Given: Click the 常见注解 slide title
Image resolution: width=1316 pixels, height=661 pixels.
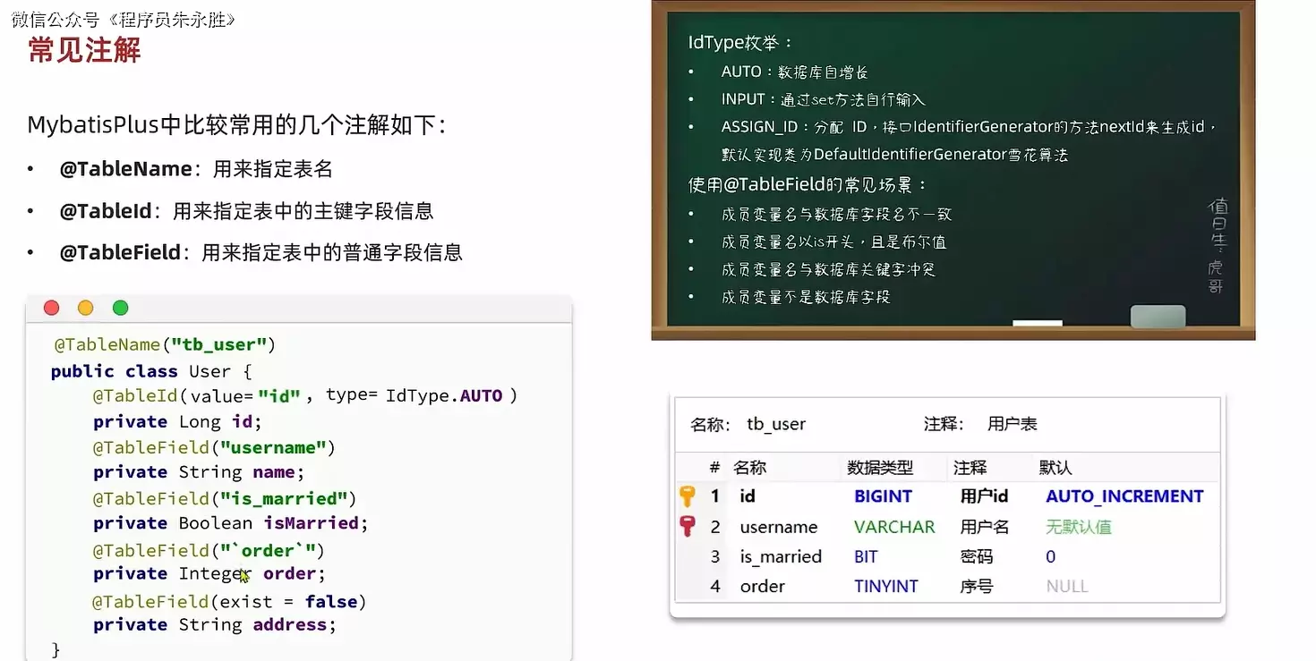Looking at the screenshot, I should coord(84,50).
